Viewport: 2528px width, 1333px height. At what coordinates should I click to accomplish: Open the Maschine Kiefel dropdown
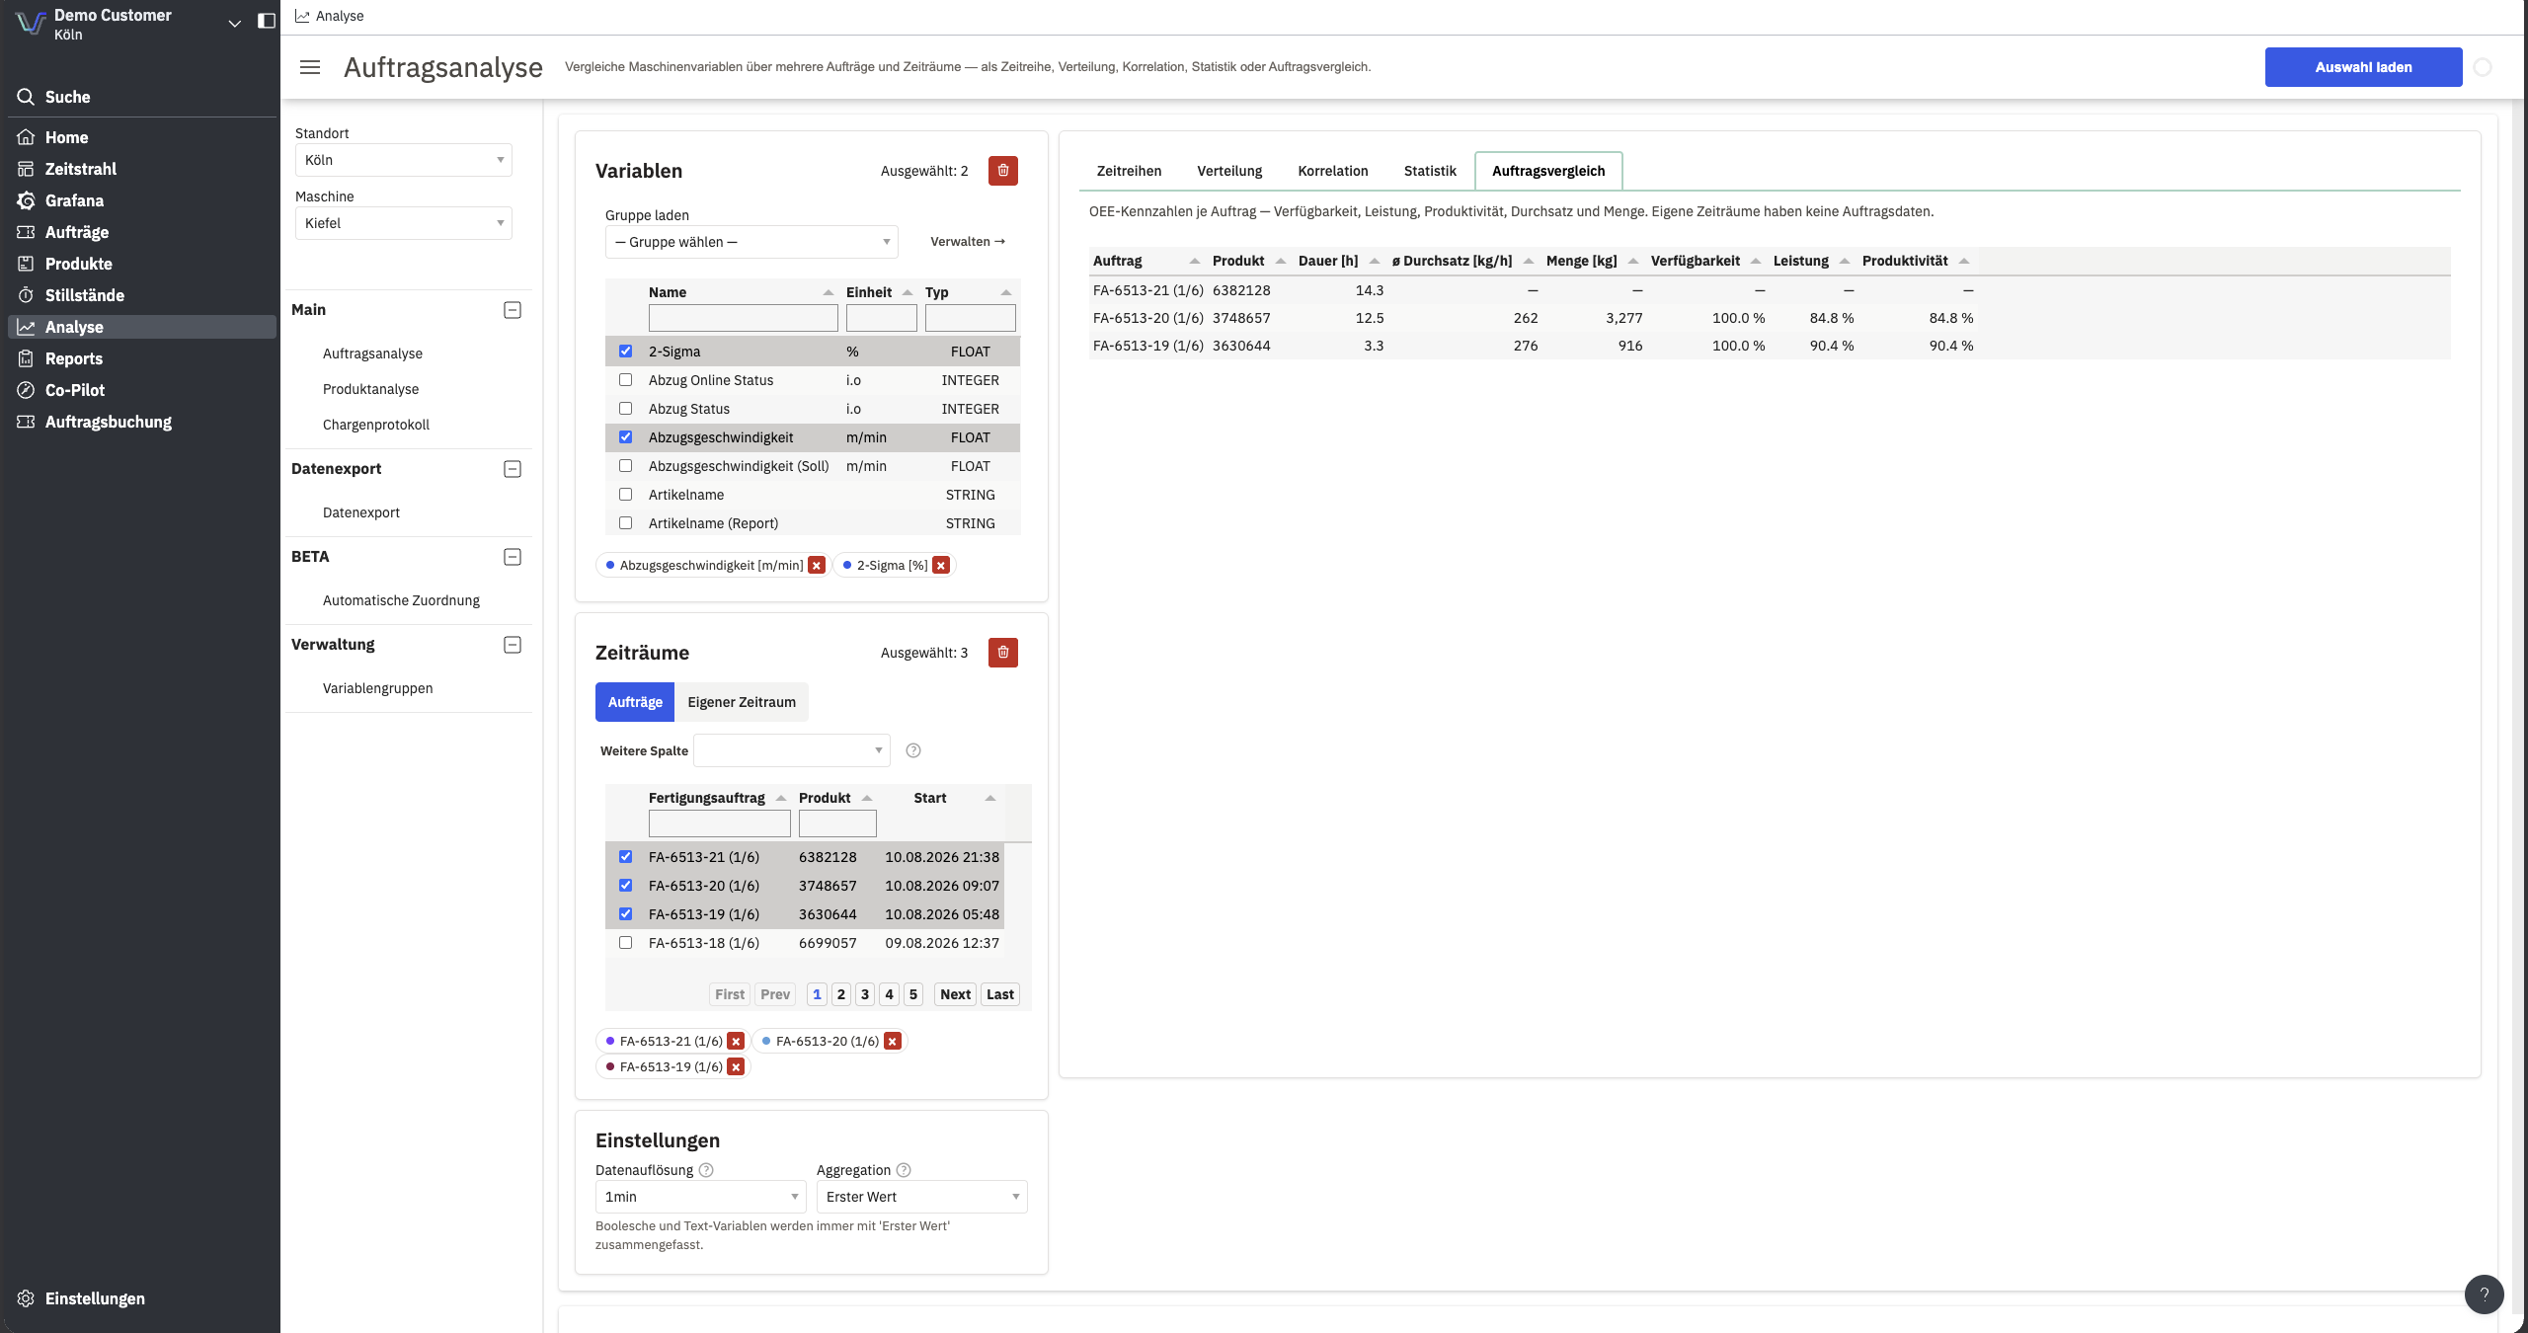(x=404, y=223)
